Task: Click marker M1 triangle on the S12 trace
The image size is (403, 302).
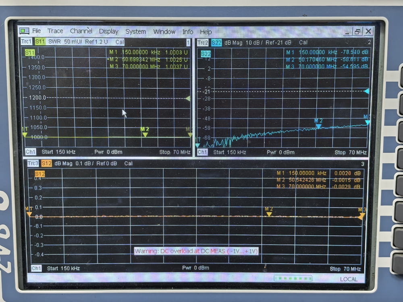Action: coord(29,214)
